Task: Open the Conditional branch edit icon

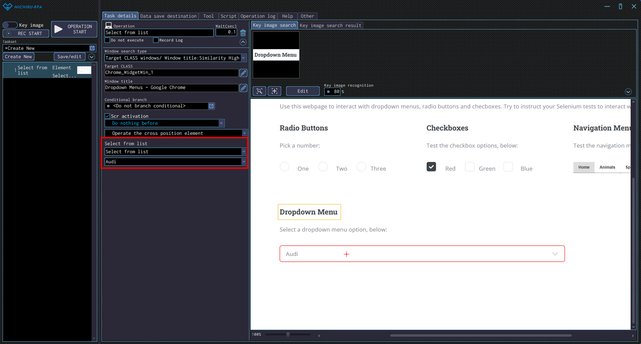Action: [211, 106]
